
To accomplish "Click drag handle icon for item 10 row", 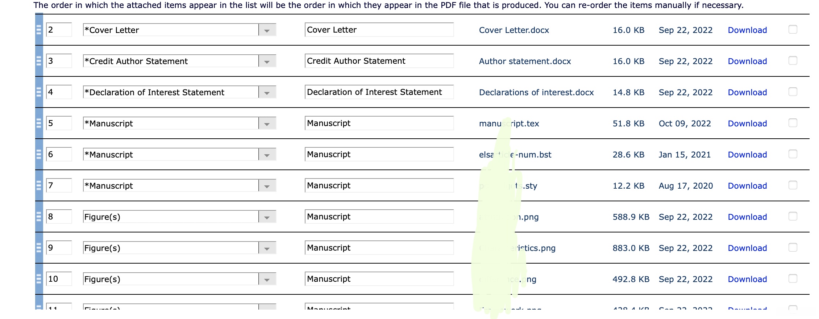I will [x=39, y=279].
